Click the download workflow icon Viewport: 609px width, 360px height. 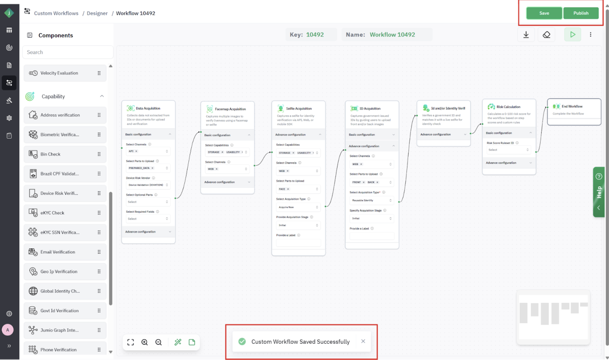(526, 35)
